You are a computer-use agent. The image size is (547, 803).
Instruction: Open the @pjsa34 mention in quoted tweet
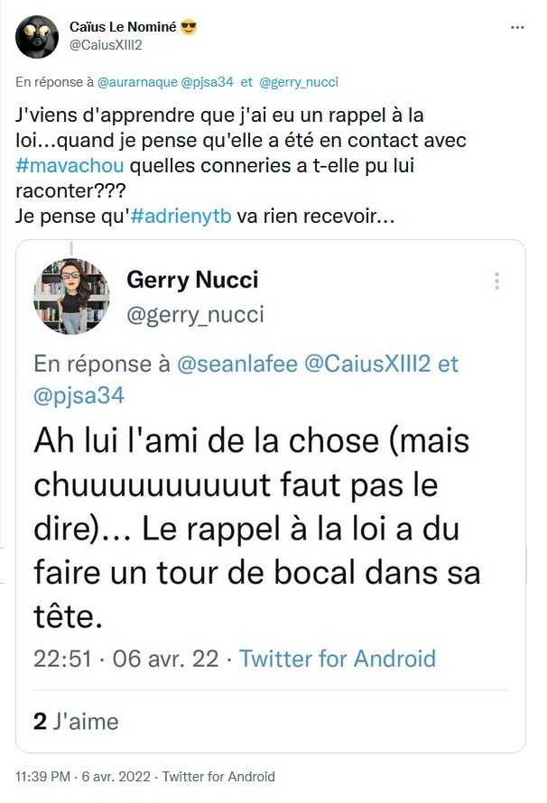(x=79, y=395)
